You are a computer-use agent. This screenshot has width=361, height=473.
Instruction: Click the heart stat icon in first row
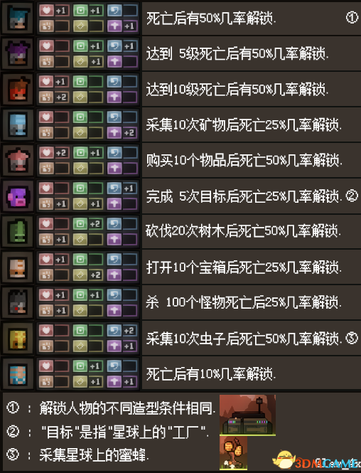point(46,11)
